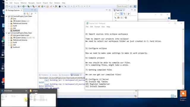The height and width of the screenshot is (107, 190).
Task: Expand JRE System Library [JavaSE-1.8] node
Action: pos(9,38)
